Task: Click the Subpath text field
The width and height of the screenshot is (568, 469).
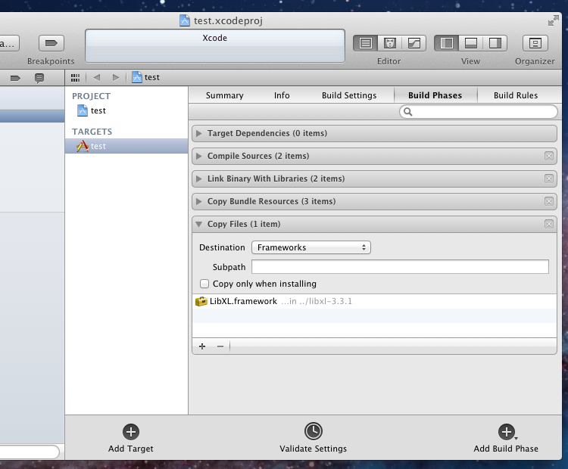Action: (401, 267)
